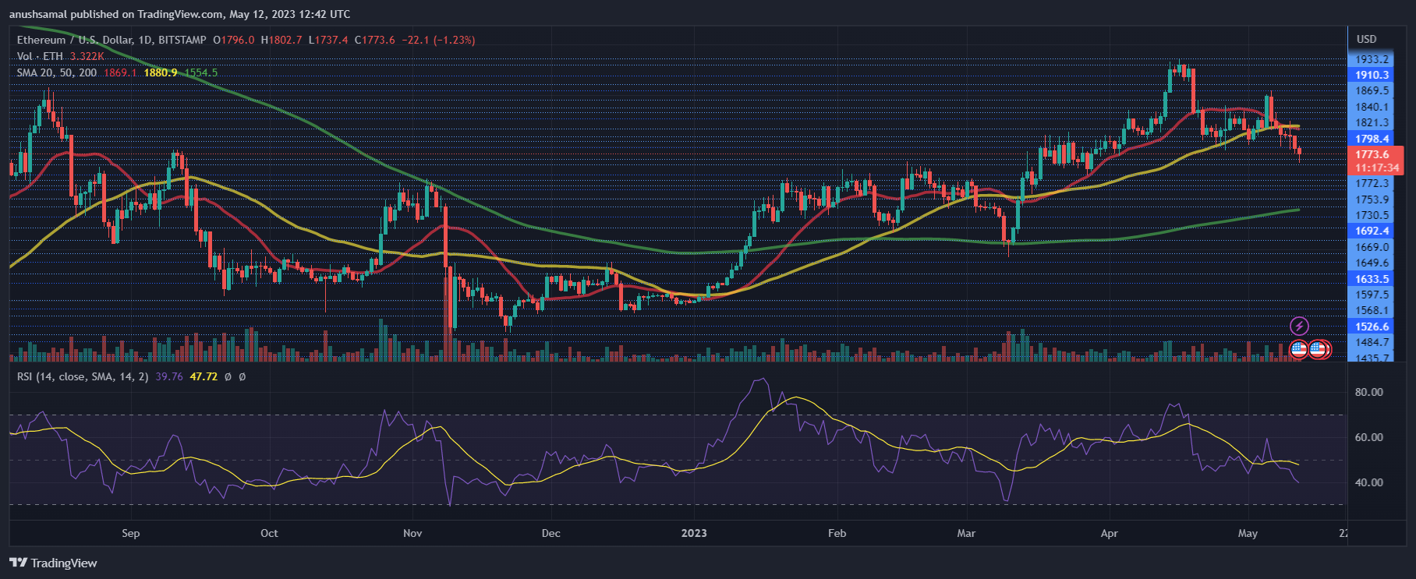Click the 80.00 level on RSI scale
Screen dimensions: 1416x579
(x=1368, y=392)
